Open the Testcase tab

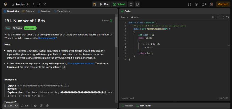(x=127, y=106)
